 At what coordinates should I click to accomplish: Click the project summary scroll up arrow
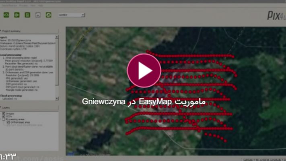(57, 37)
